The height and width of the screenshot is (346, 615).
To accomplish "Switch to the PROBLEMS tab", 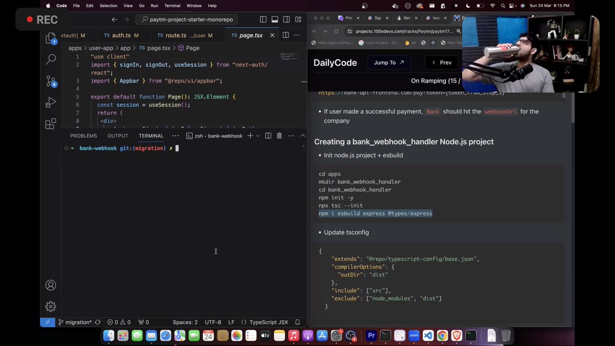I will (84, 135).
